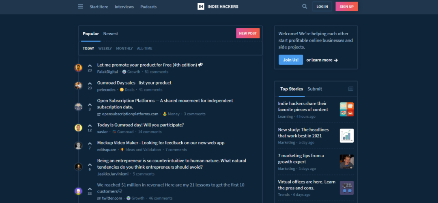Open Mockup Video Maker post title
Image resolution: width=438 pixels, height=203 pixels.
161,143
